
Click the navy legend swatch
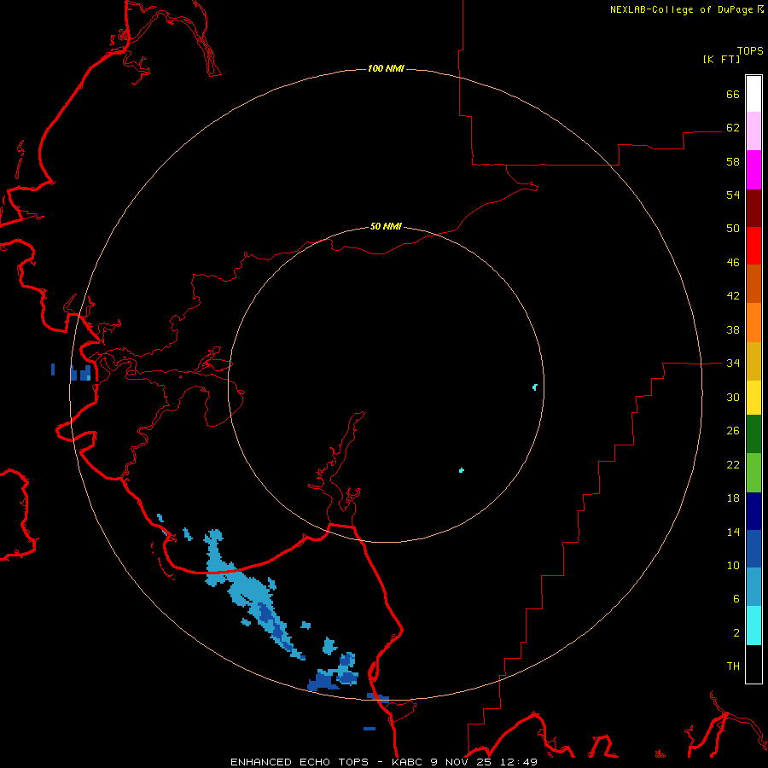coord(753,511)
